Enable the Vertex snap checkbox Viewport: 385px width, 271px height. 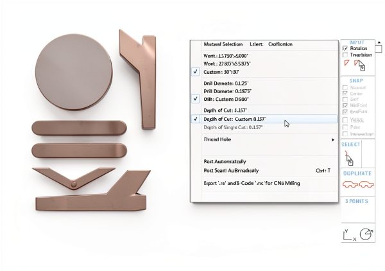[345, 120]
